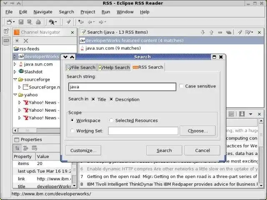Open the Window menu
The height and width of the screenshot is (200, 267).
pos(125,12)
